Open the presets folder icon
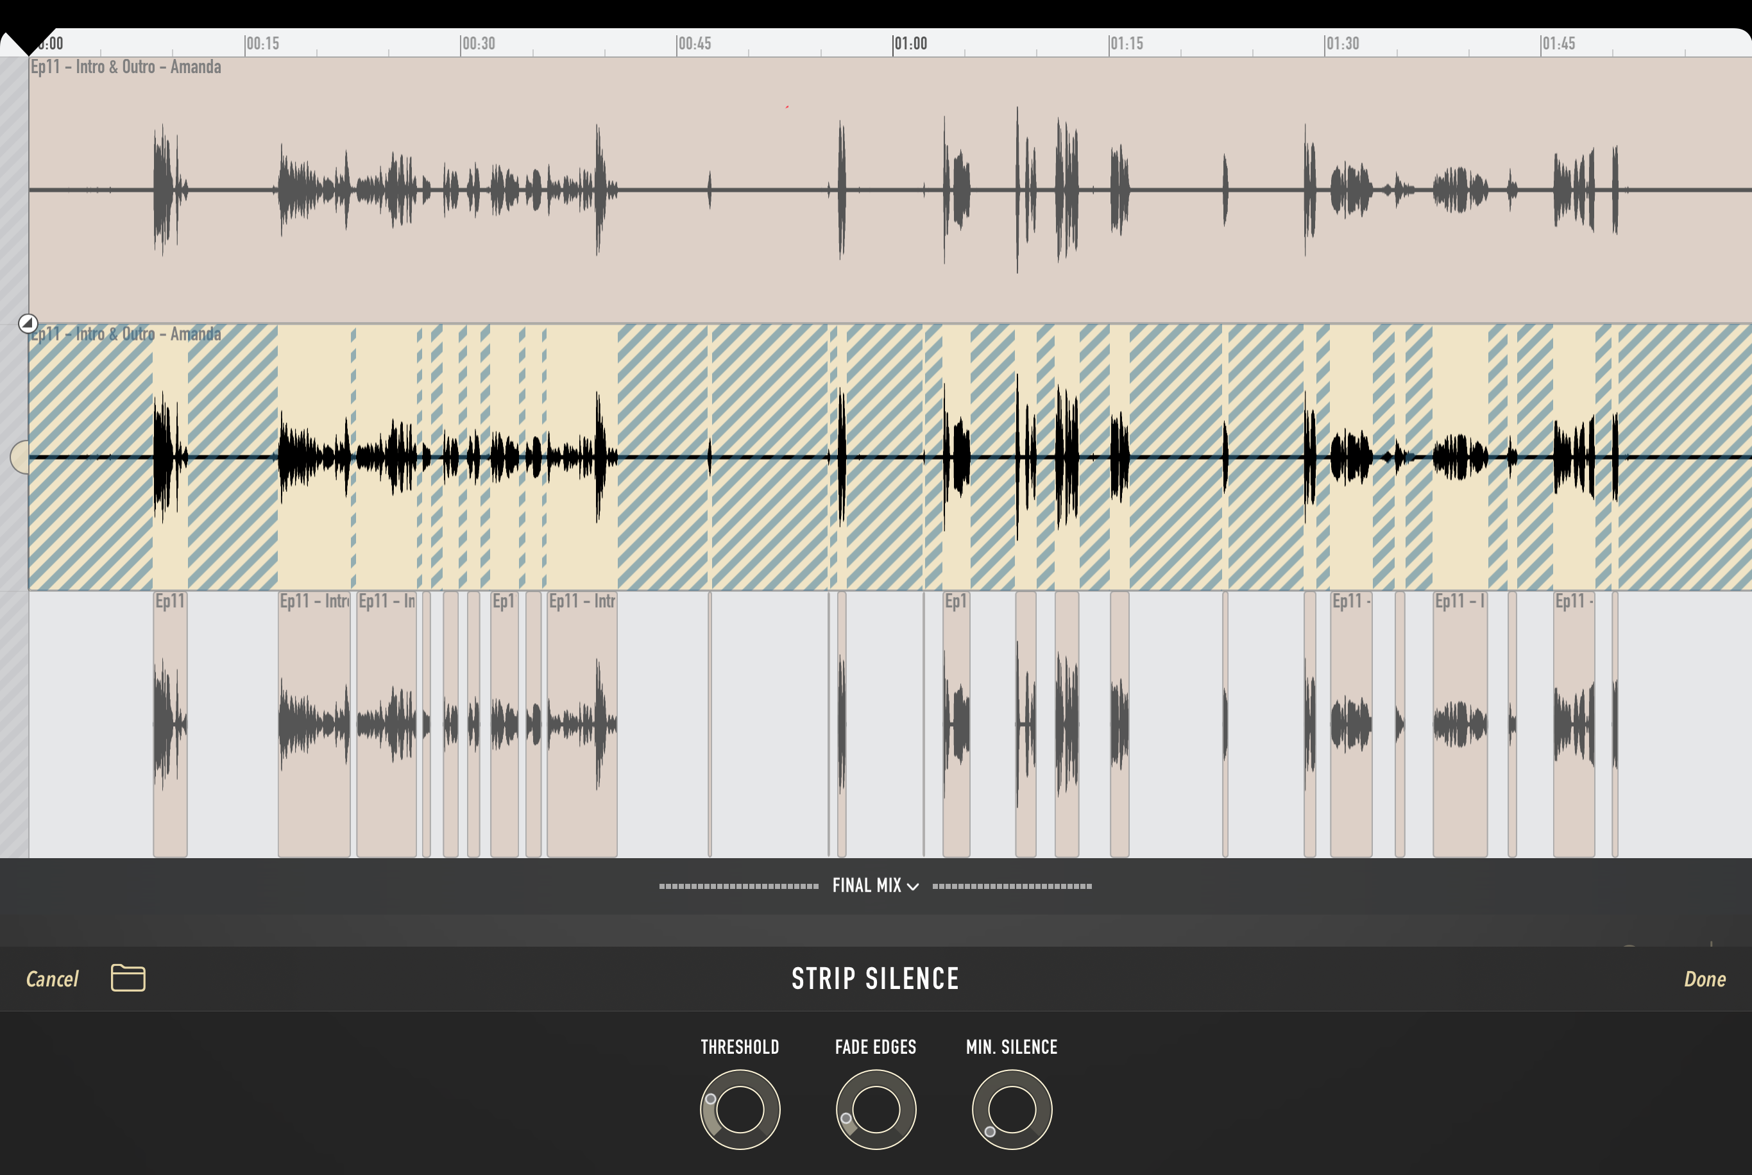The width and height of the screenshot is (1752, 1175). (128, 978)
